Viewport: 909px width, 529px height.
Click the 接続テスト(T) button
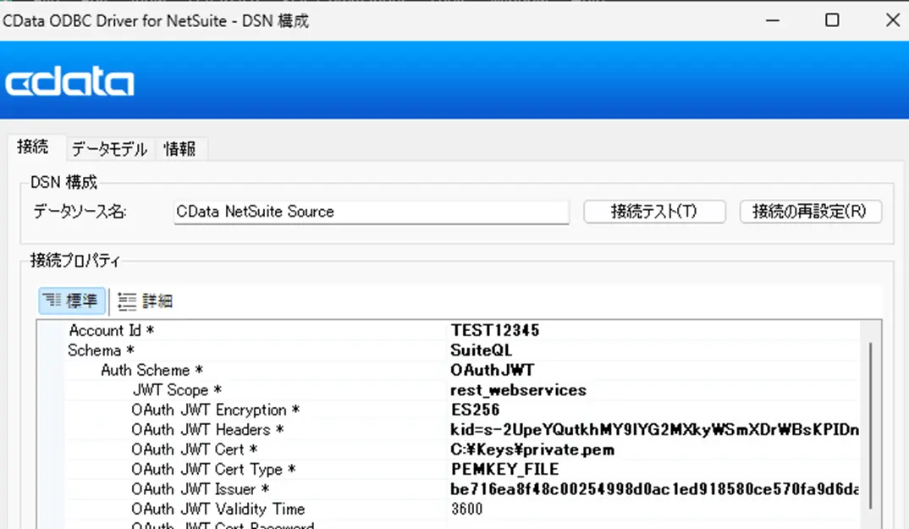tap(654, 211)
